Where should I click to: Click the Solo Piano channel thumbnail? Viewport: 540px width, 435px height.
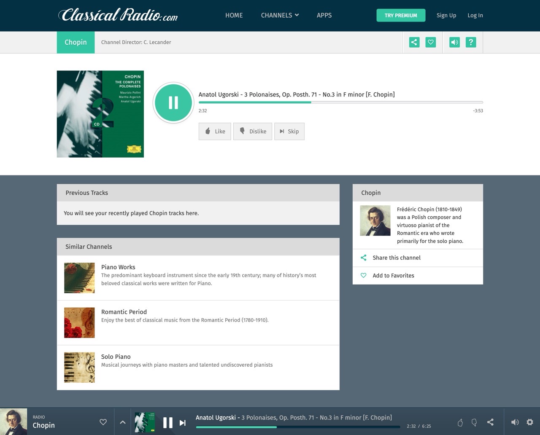point(79,368)
